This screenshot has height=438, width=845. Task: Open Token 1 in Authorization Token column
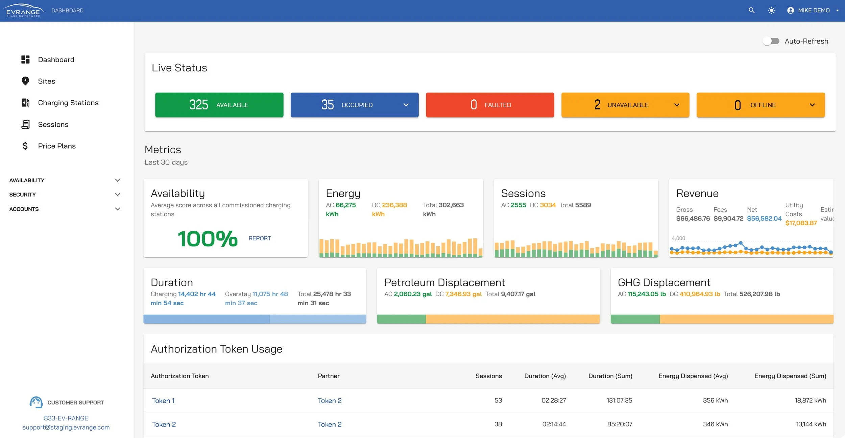(163, 401)
